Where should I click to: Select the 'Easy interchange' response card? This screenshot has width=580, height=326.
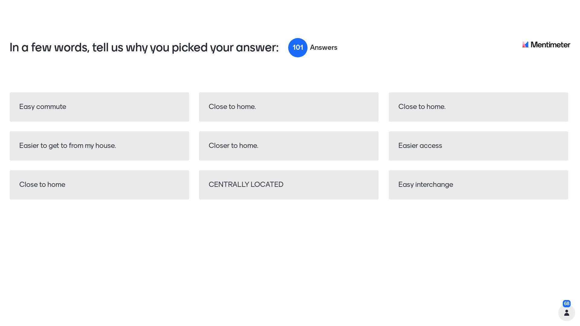point(478,185)
